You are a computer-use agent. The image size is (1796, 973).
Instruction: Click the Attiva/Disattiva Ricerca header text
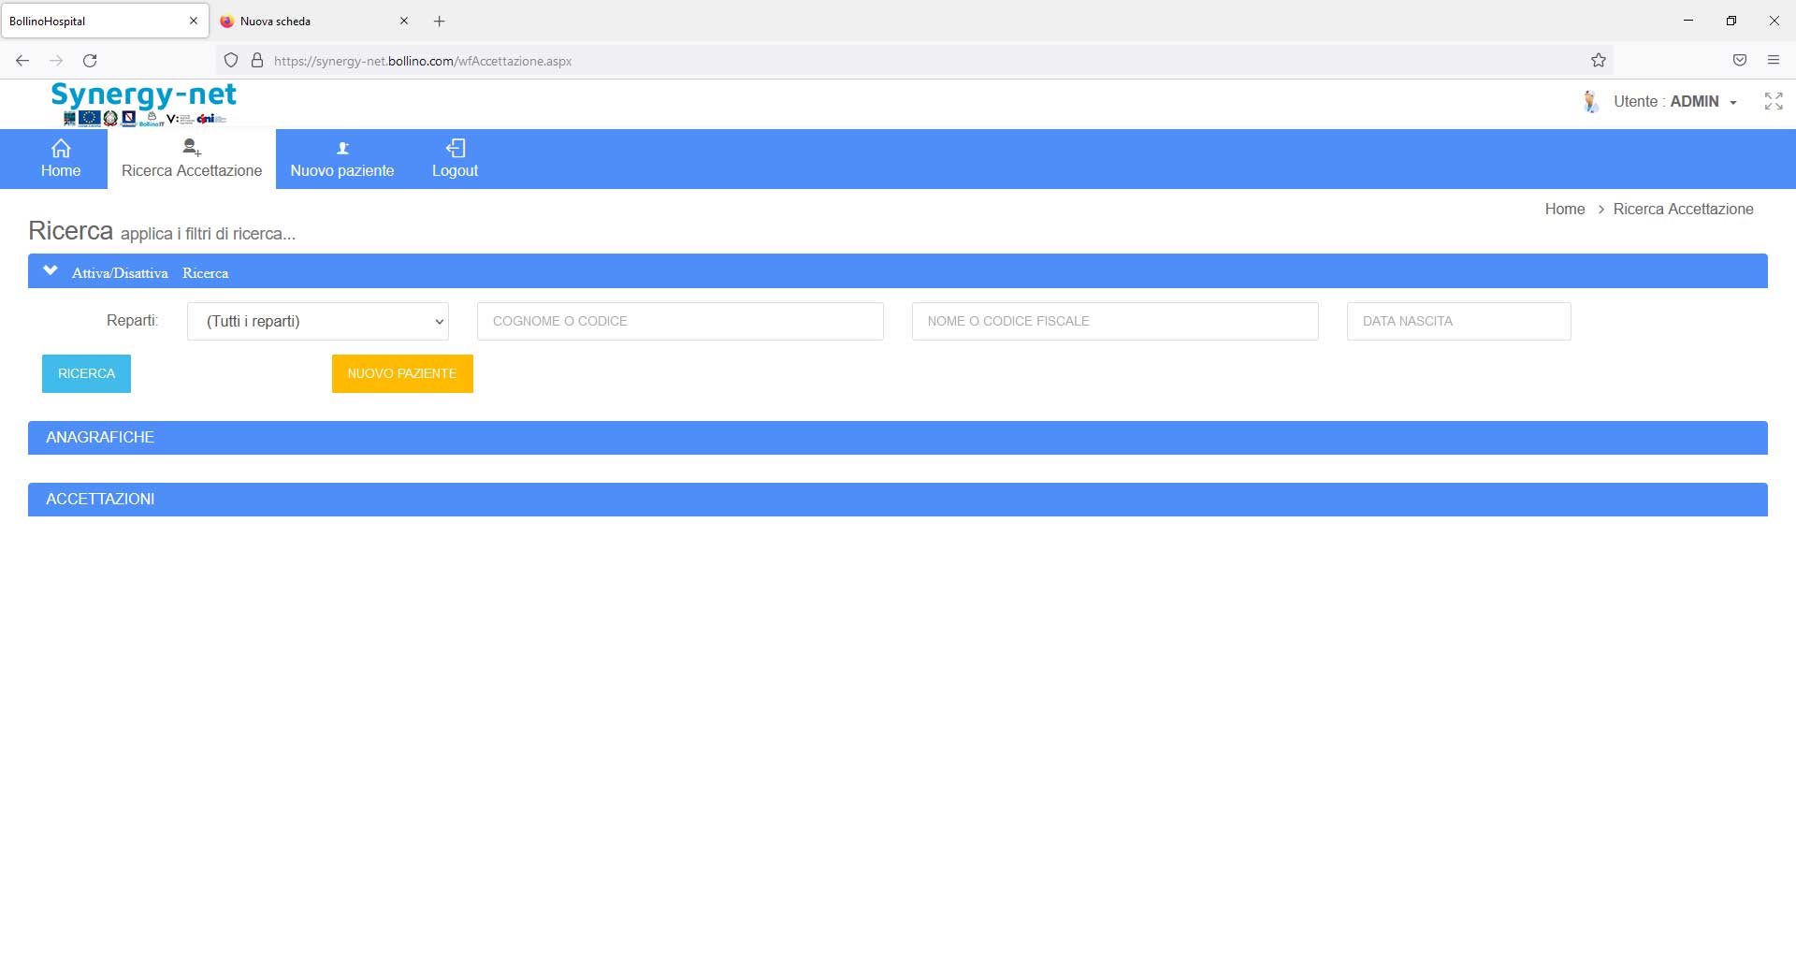click(x=150, y=273)
